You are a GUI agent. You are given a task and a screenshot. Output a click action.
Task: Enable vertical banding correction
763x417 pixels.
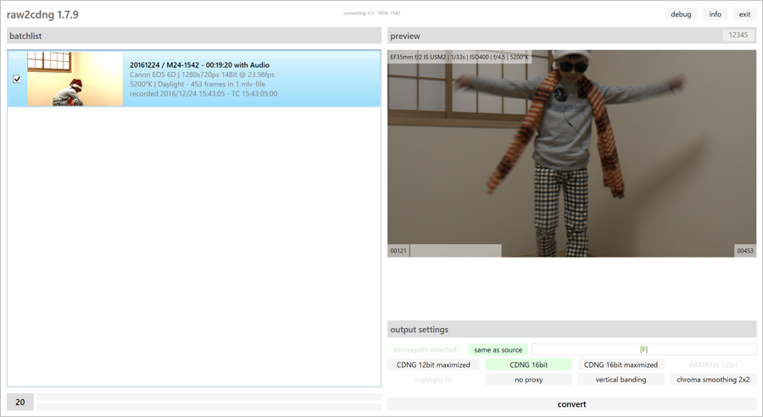pos(621,380)
